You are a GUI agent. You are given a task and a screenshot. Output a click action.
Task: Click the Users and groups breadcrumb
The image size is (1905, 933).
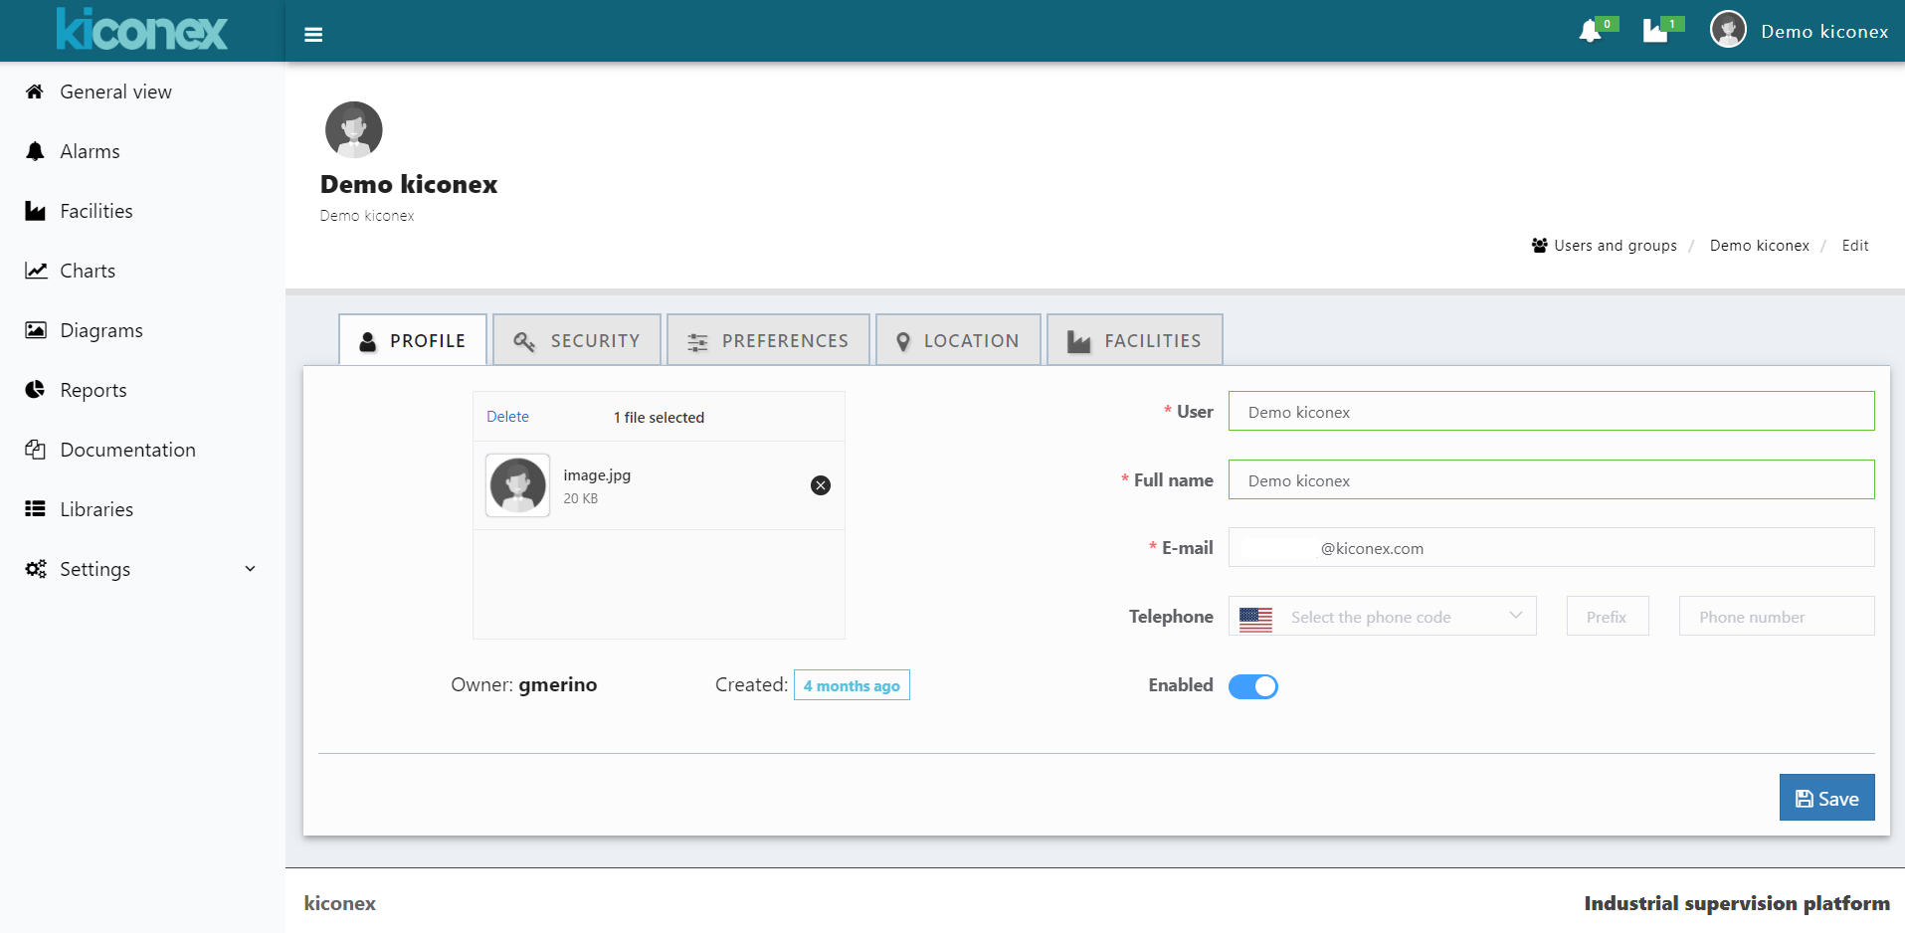(1615, 246)
